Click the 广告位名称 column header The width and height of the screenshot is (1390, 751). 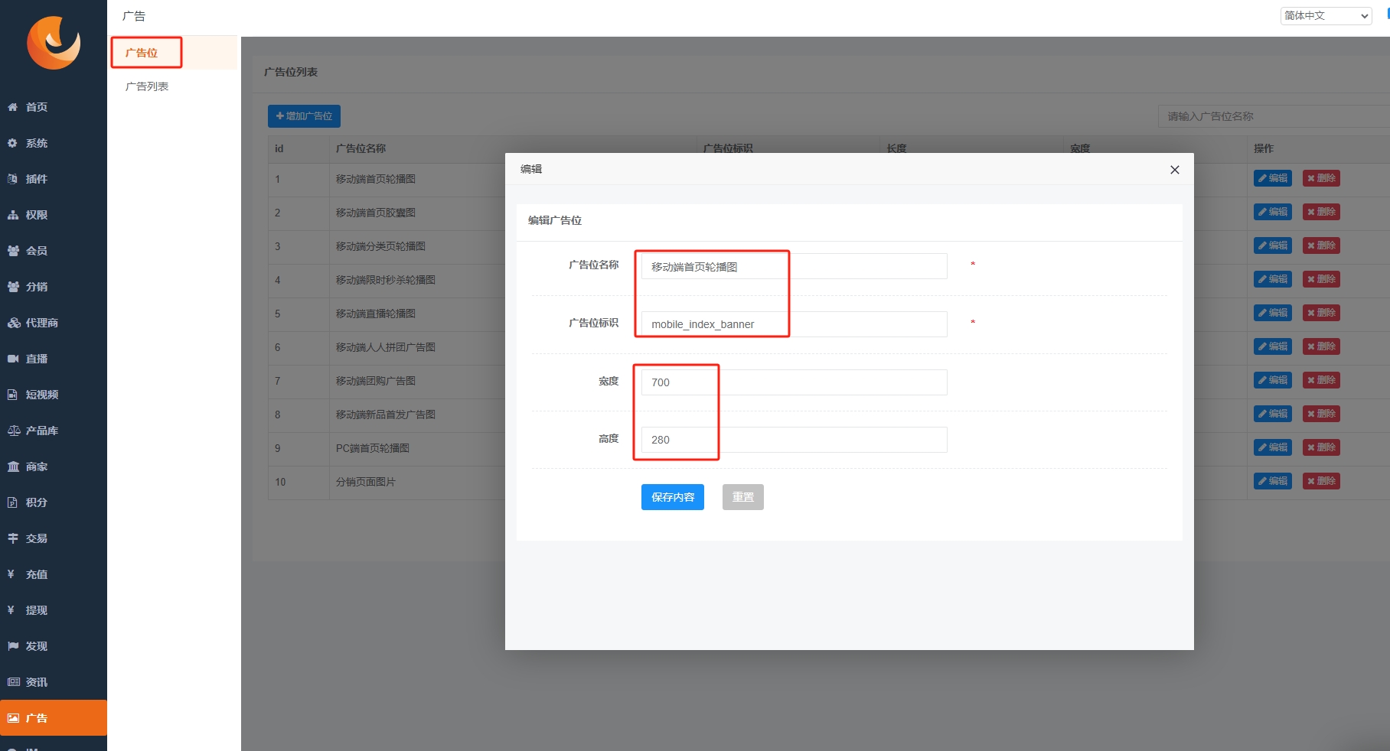tap(361, 148)
